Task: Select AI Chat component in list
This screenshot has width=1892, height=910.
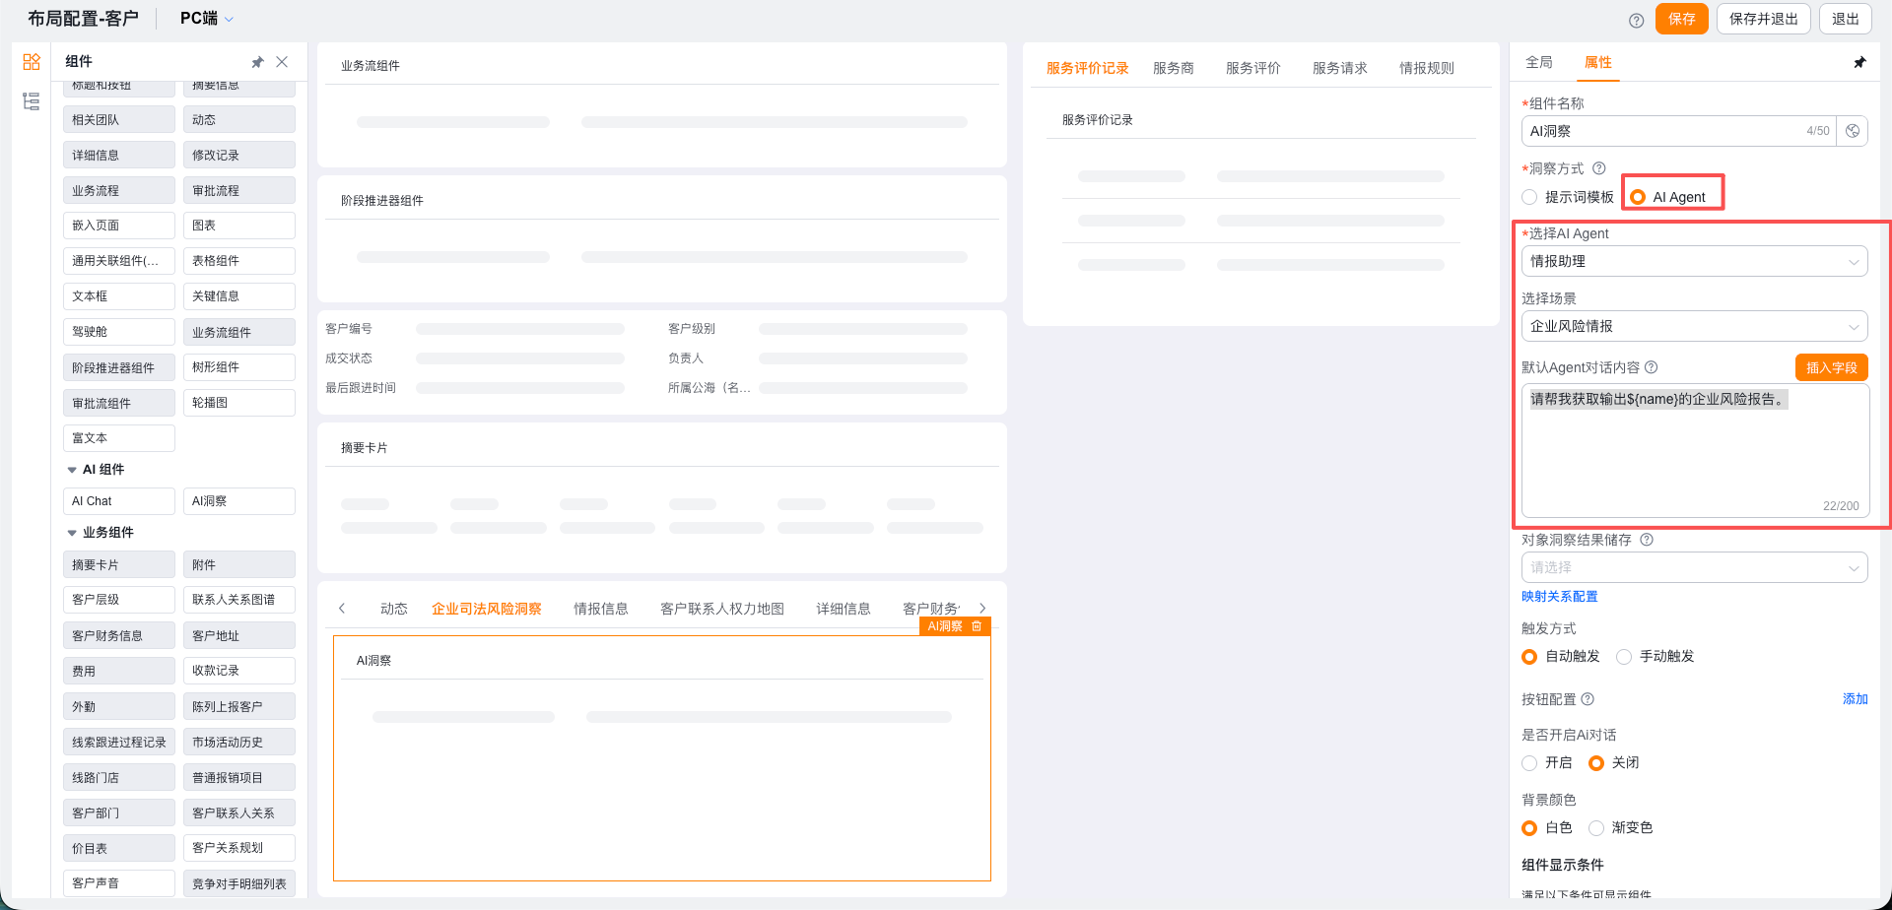Action: coord(119,501)
